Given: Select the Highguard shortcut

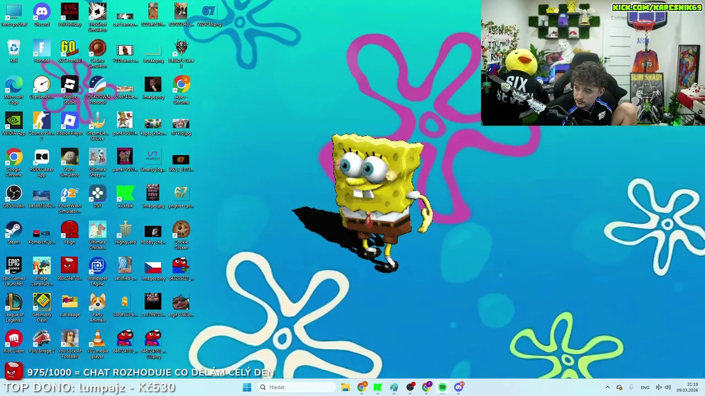Looking at the screenshot, I should tap(125, 233).
